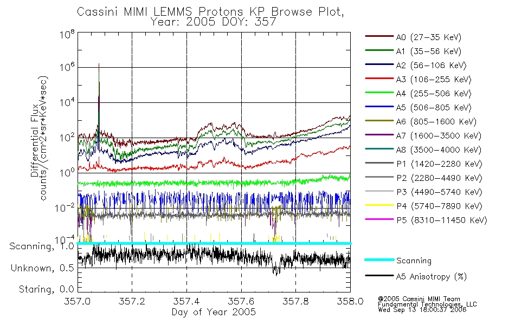The image size is (515, 325).
Task: Click the Scanning legend text
Action: pos(414,261)
